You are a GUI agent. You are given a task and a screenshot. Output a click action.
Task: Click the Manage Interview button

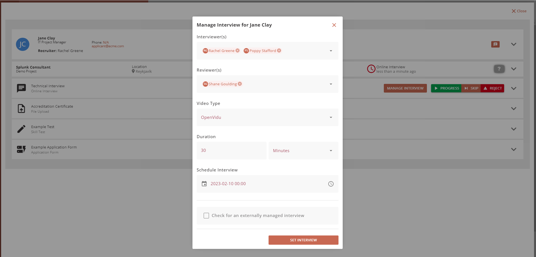[x=405, y=88]
